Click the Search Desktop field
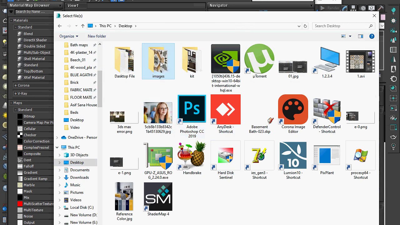The image size is (400, 225). click(343, 26)
